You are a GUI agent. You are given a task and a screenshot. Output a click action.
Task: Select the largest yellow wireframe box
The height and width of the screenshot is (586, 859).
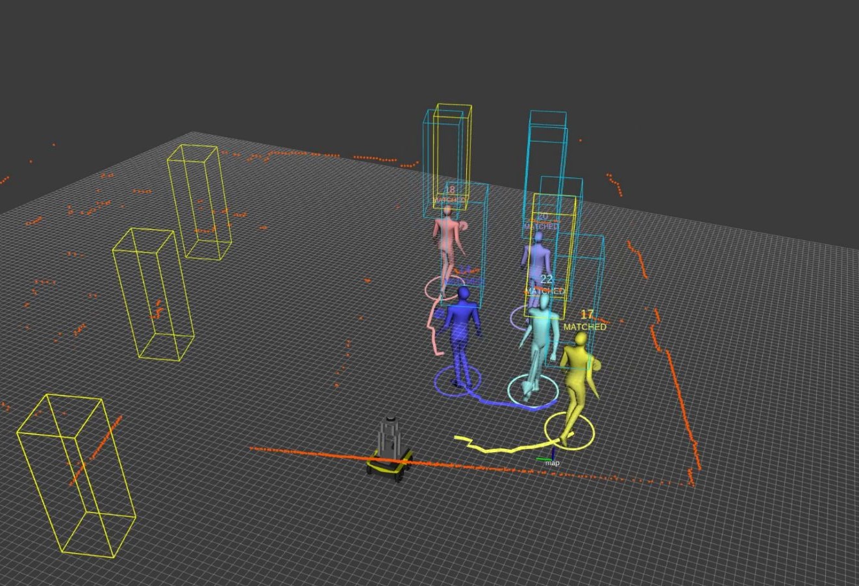point(76,475)
